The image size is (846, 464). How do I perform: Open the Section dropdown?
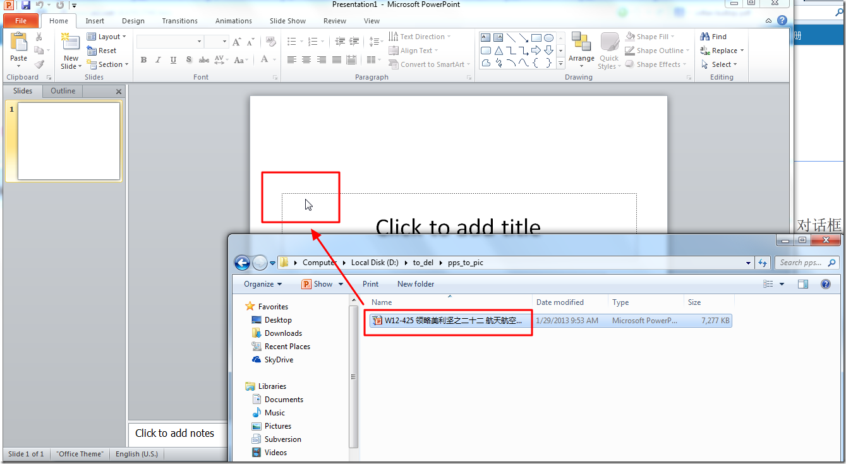click(x=108, y=64)
